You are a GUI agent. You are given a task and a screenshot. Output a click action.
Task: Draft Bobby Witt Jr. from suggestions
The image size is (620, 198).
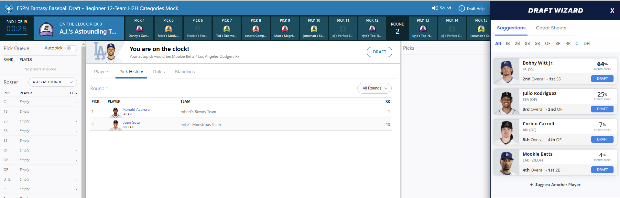pos(602,78)
